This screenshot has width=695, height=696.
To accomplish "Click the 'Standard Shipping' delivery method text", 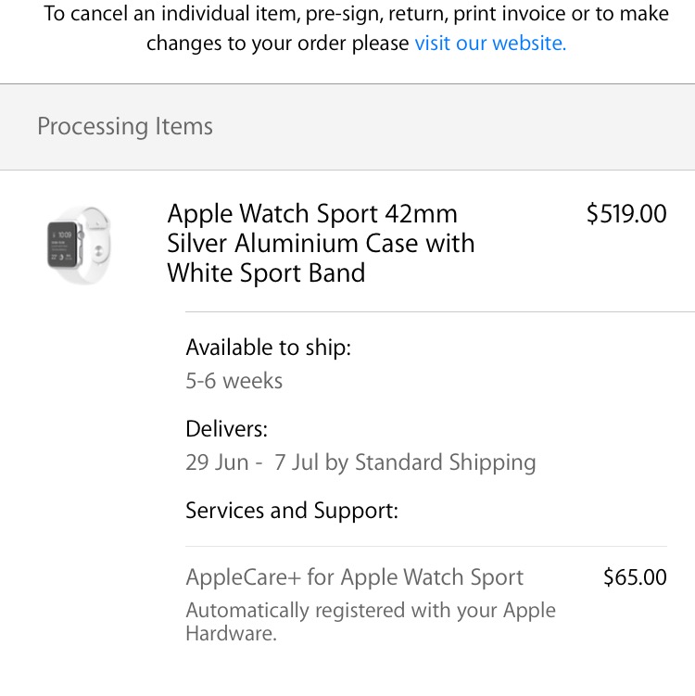I will (445, 462).
